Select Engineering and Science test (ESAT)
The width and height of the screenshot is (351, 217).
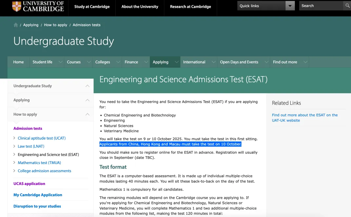[x=49, y=155]
